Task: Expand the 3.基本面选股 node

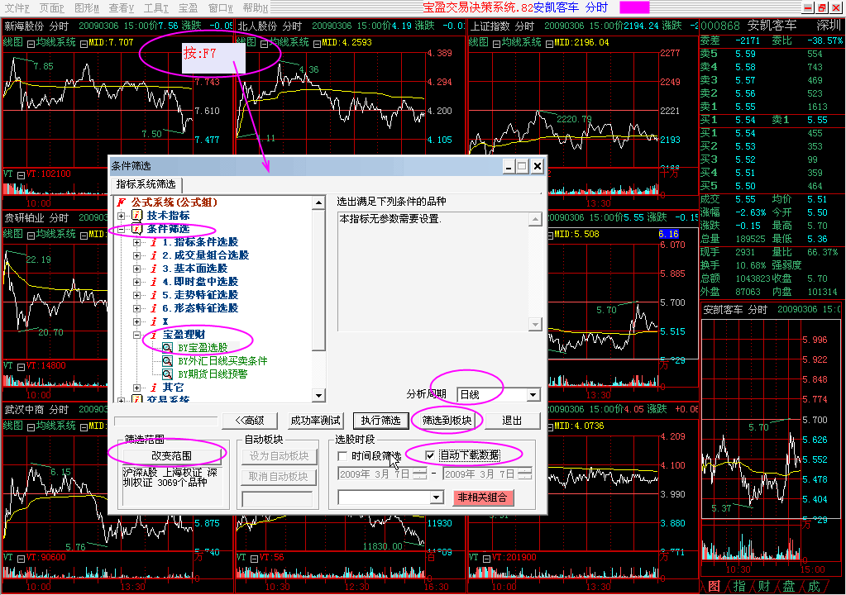Action: [137, 269]
